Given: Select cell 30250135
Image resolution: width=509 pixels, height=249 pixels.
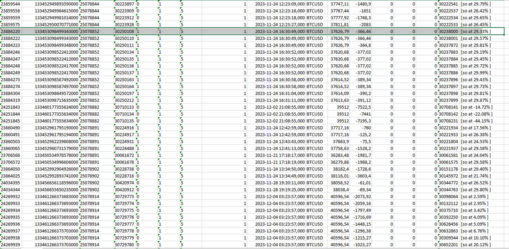Looking at the screenshot, I should [125, 59].
